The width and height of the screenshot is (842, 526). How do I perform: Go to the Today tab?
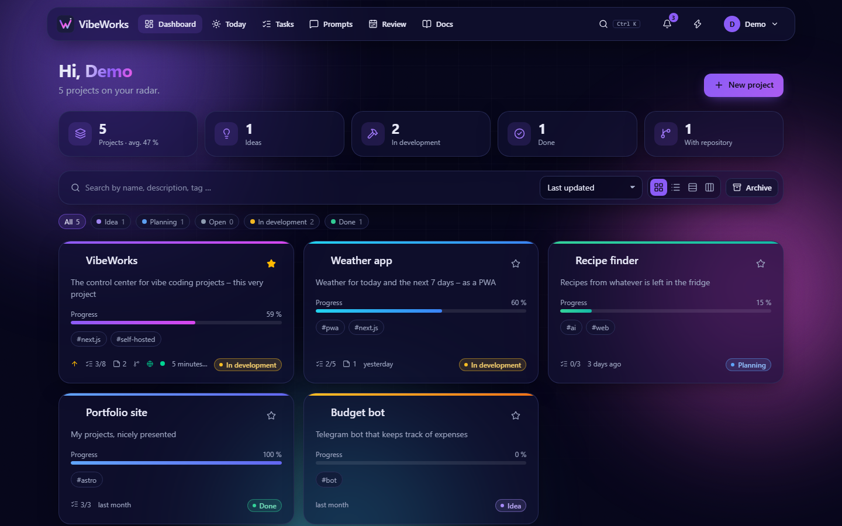tap(229, 24)
